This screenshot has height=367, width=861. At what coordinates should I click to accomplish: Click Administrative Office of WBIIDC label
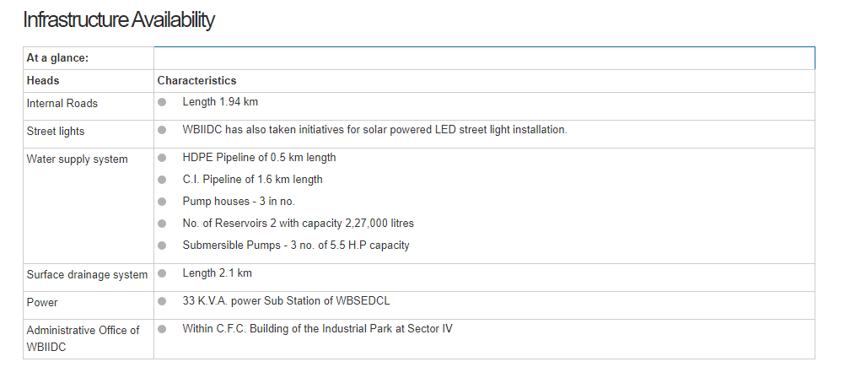tap(83, 338)
